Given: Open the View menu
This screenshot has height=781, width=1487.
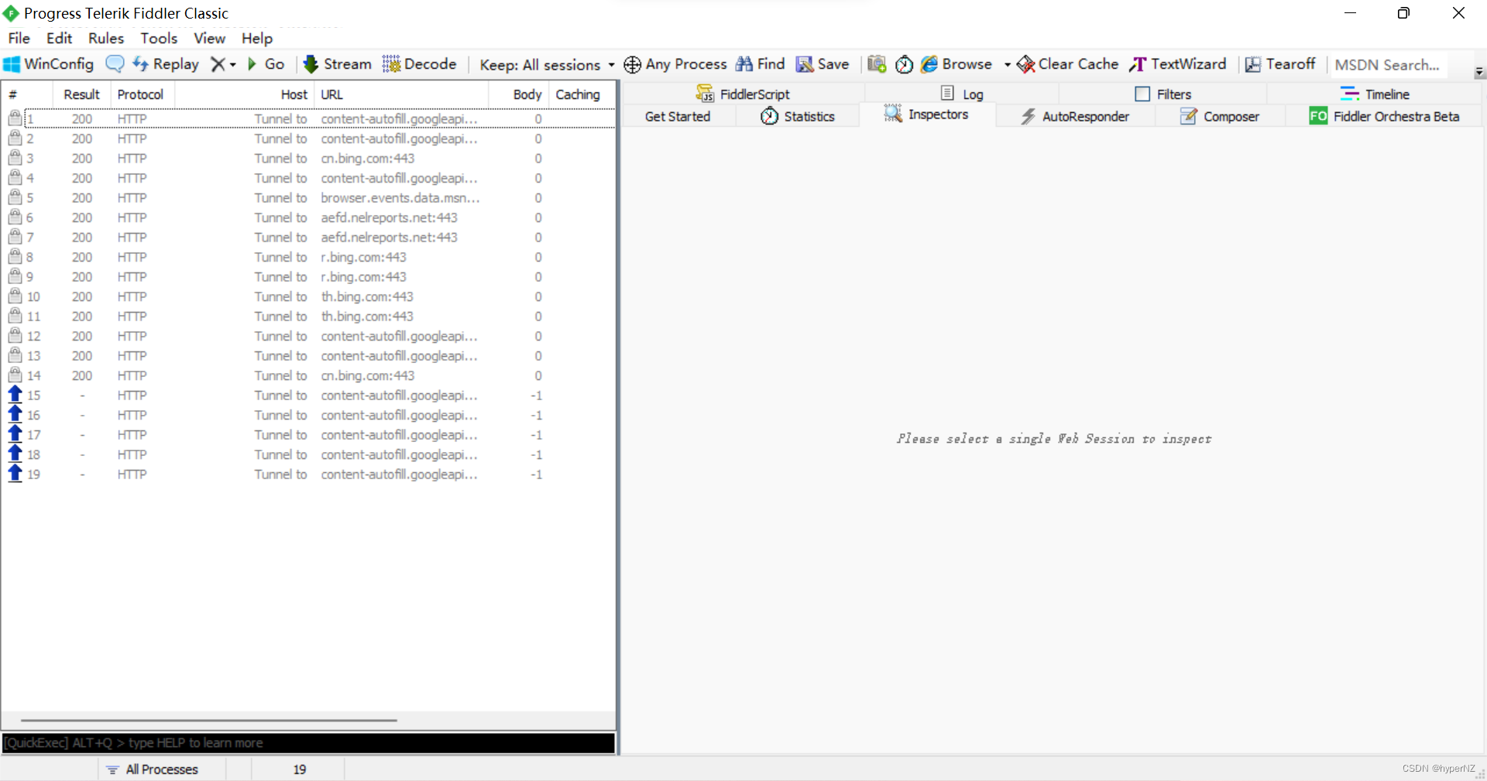Looking at the screenshot, I should click(x=209, y=38).
